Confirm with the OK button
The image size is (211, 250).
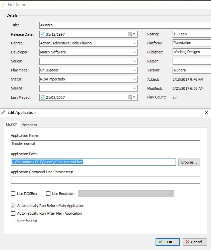(167, 242)
